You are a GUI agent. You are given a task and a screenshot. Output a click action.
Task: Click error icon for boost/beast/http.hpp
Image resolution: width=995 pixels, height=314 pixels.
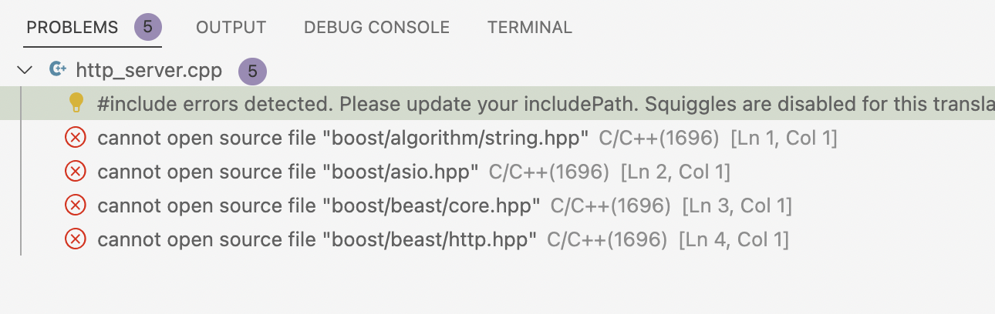[76, 239]
